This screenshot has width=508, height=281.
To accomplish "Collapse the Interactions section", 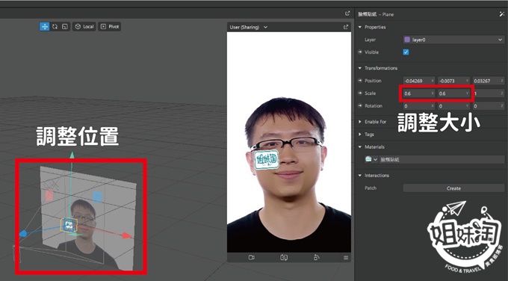I will (359, 176).
